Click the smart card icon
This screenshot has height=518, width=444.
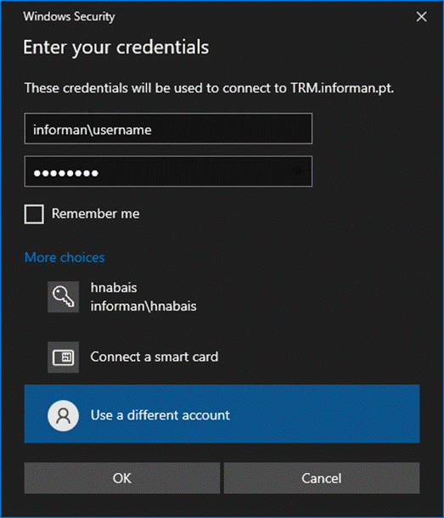click(x=63, y=358)
